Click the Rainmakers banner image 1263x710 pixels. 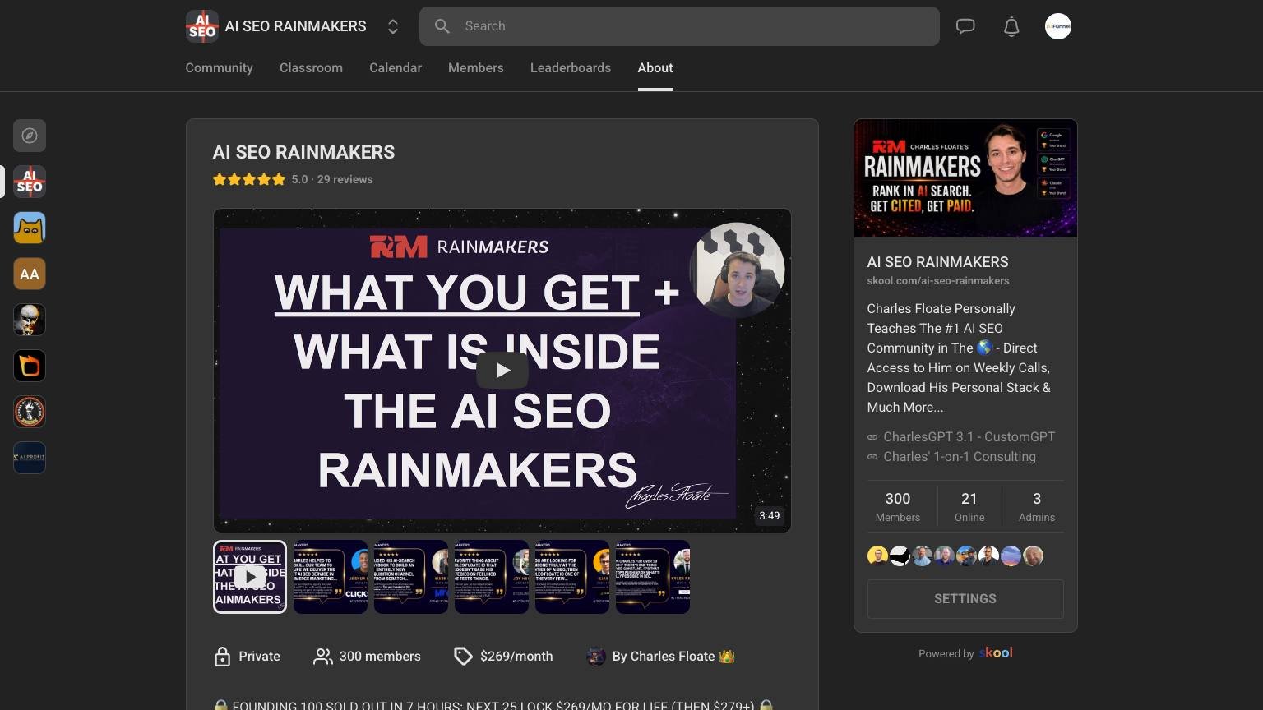tap(965, 178)
